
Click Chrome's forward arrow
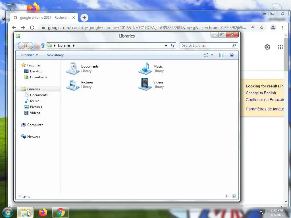(x=23, y=28)
